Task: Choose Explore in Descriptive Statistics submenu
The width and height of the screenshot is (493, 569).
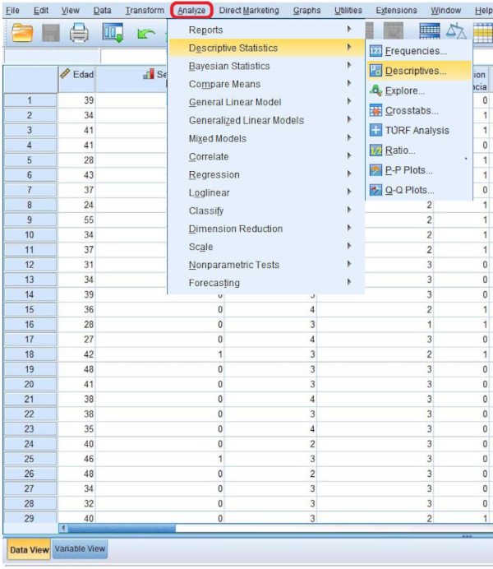Action: 404,90
